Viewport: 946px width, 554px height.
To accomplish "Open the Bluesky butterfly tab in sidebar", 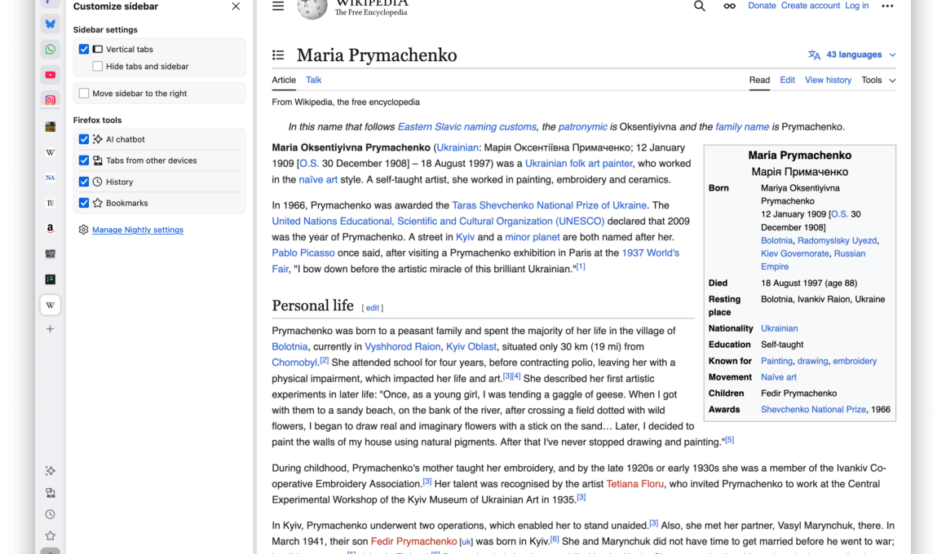I will point(50,24).
